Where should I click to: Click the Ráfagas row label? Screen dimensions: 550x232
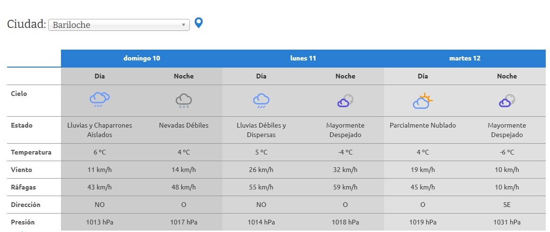pyautogui.click(x=24, y=187)
